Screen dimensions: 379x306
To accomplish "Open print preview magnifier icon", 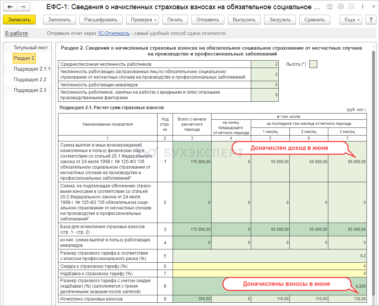I will coord(352,7).
